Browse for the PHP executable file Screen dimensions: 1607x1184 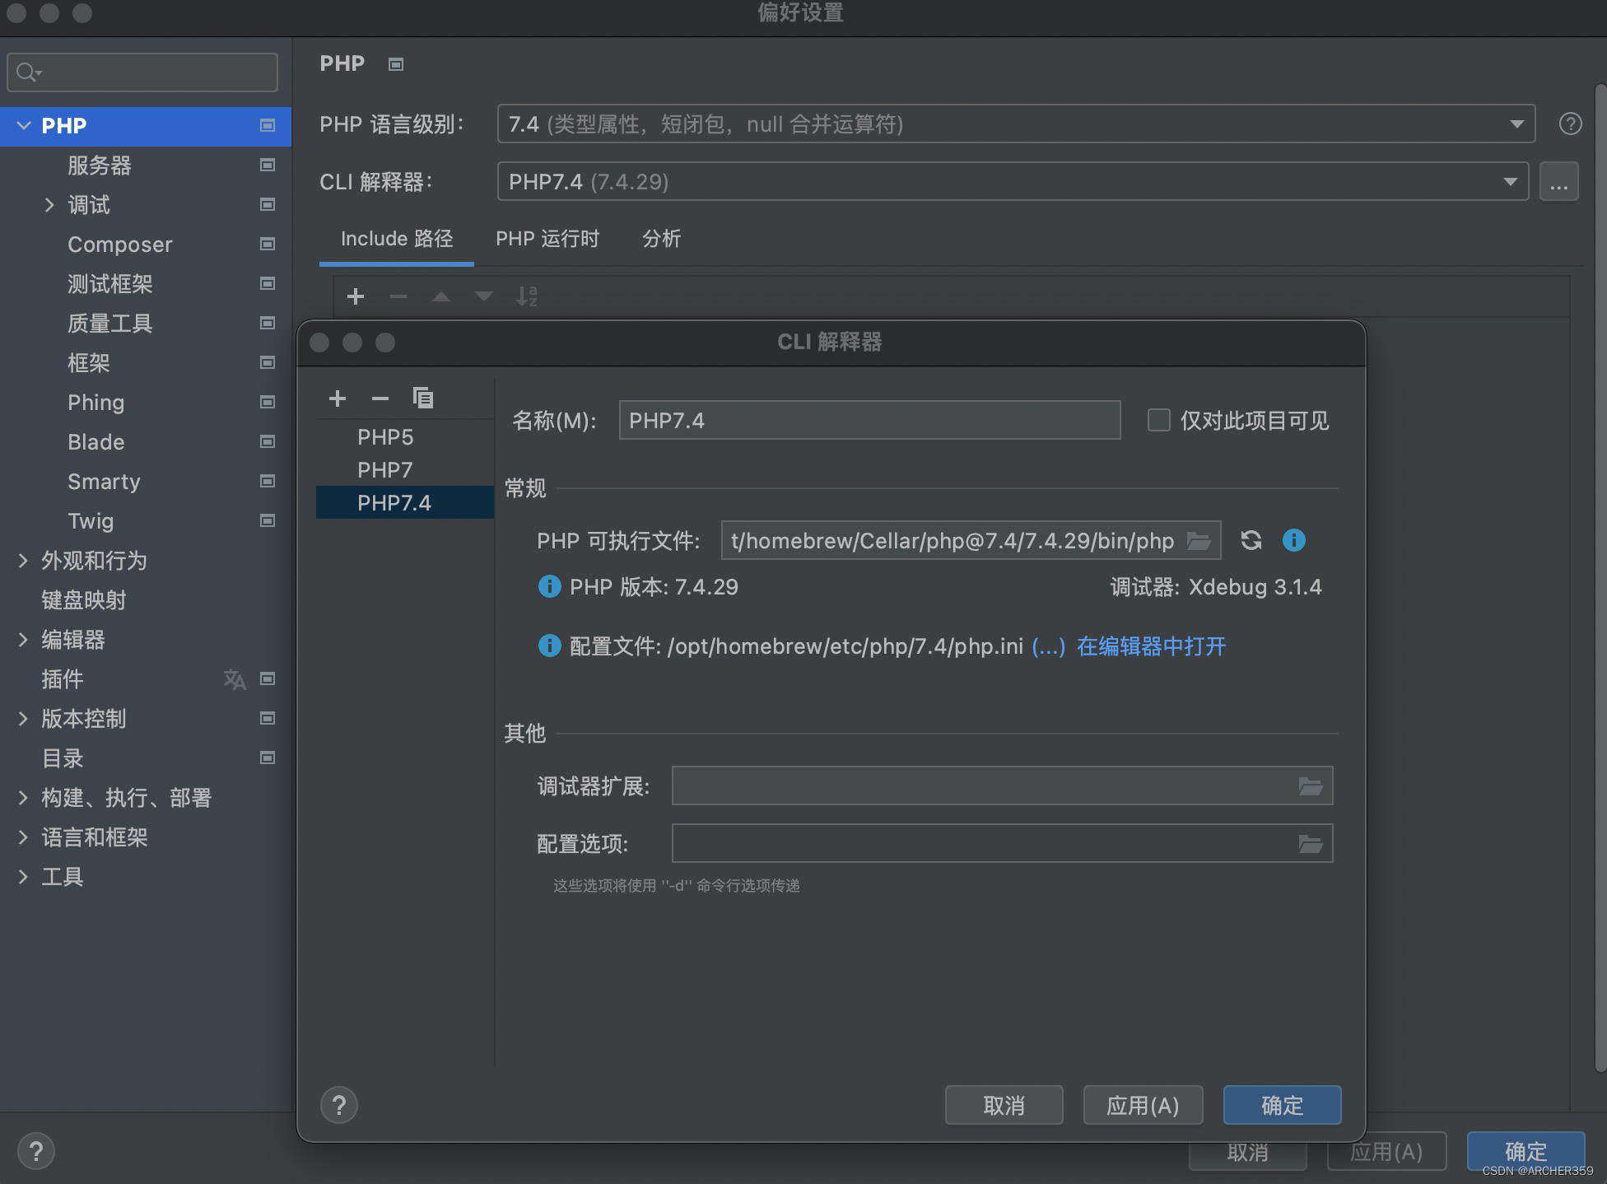pyautogui.click(x=1198, y=541)
